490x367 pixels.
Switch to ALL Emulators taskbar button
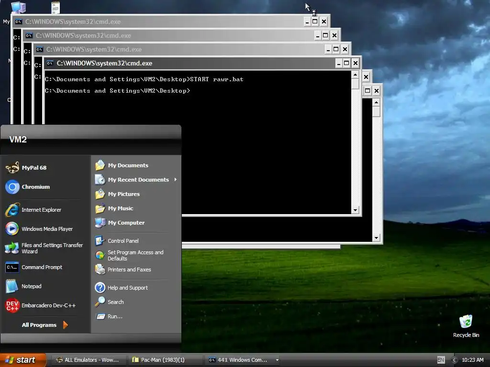88,360
